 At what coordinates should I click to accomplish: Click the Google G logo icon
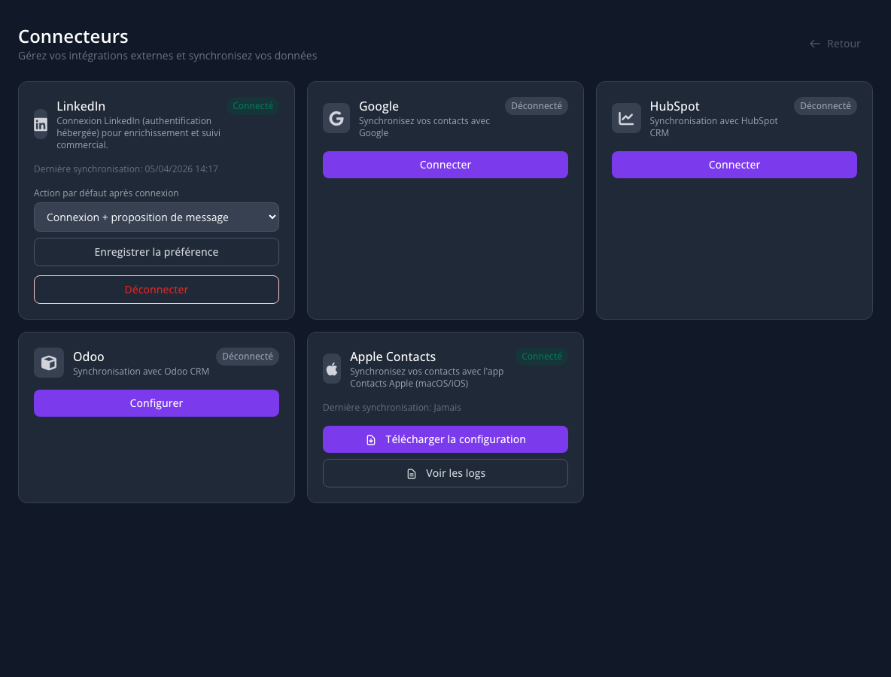click(x=336, y=118)
